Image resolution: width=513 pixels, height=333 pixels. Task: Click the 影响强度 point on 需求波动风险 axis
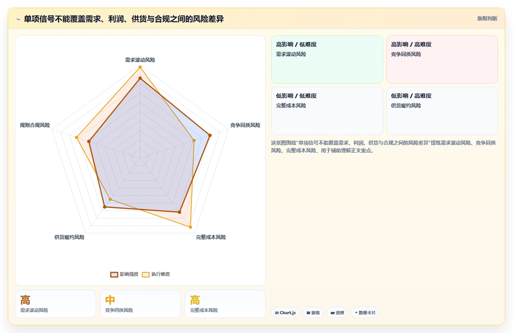coord(140,78)
